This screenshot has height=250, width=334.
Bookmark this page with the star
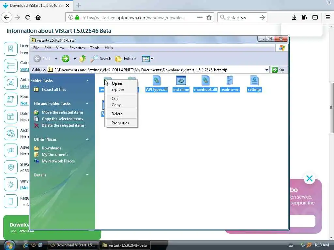(x=209, y=18)
